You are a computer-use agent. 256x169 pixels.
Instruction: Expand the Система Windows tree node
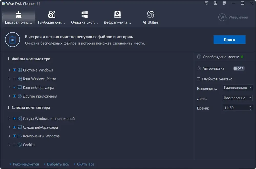pyautogui.click(x=9, y=70)
